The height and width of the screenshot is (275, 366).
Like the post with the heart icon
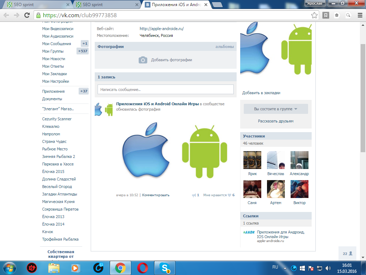pyautogui.click(x=229, y=195)
